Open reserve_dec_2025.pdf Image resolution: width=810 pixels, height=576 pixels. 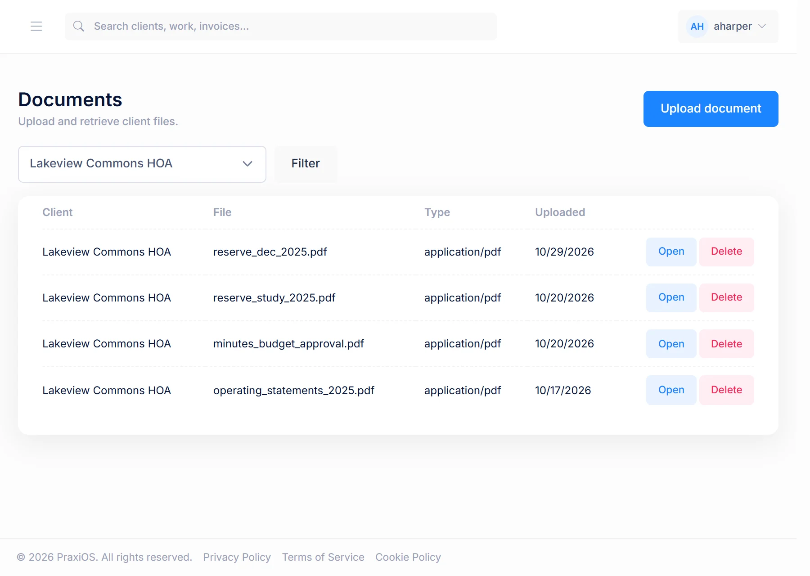click(x=671, y=252)
